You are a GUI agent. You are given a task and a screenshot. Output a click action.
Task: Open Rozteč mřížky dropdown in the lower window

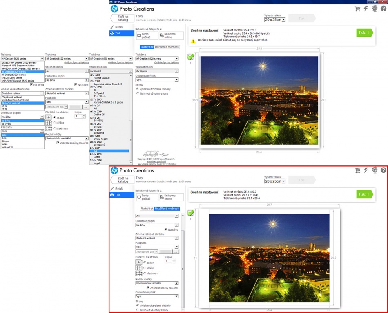pos(157,283)
